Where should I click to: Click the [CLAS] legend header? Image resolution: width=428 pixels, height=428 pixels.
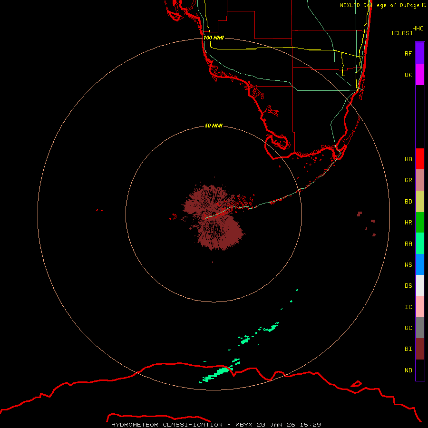(402, 33)
